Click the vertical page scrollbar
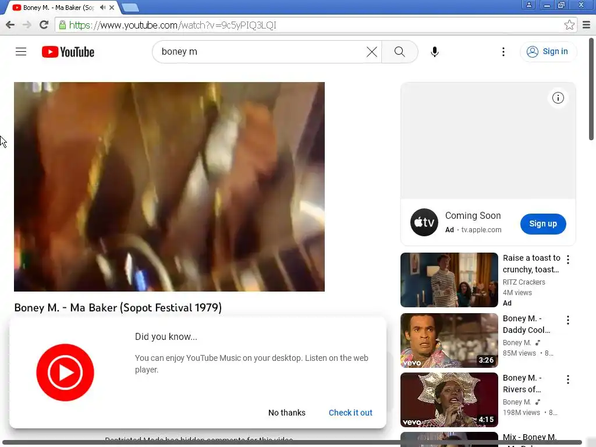The image size is (596, 447). click(591, 89)
